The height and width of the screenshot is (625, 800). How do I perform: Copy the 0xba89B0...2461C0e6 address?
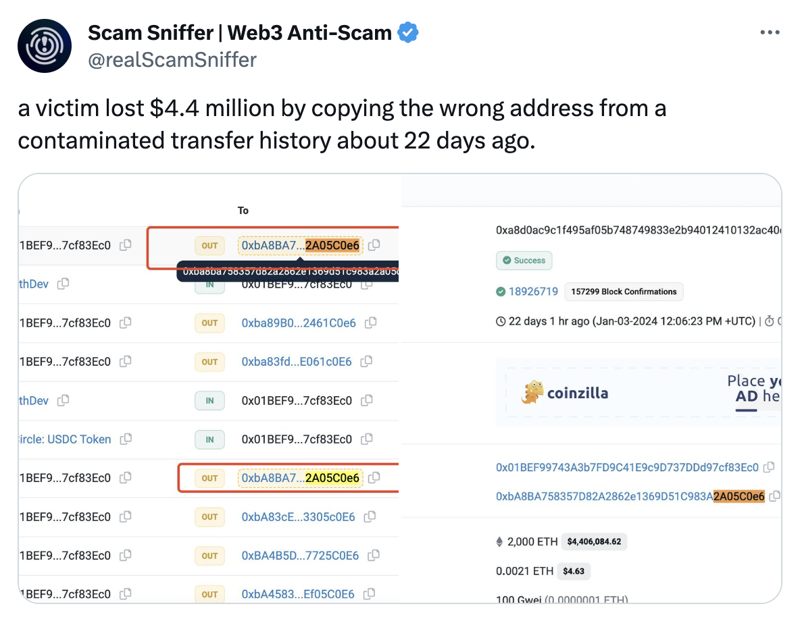[370, 323]
